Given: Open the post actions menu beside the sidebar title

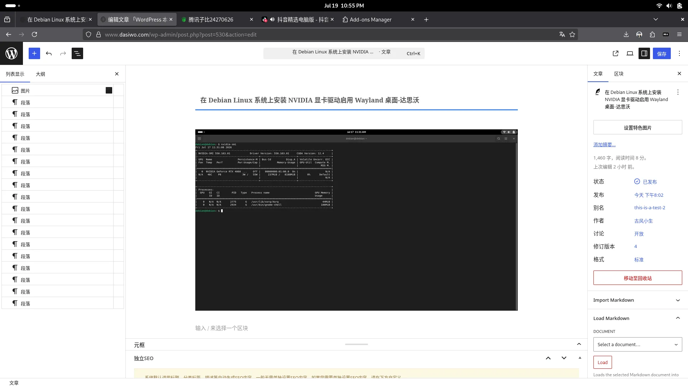Looking at the screenshot, I should [678, 92].
